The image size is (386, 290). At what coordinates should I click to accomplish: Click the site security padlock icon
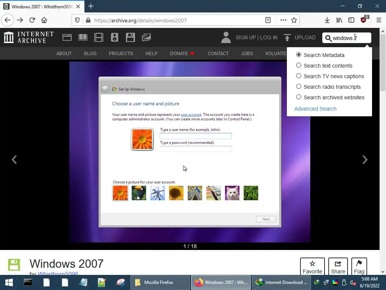pyautogui.click(x=88, y=20)
